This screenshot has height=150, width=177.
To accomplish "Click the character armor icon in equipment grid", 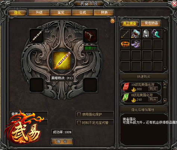I will 136,33.
